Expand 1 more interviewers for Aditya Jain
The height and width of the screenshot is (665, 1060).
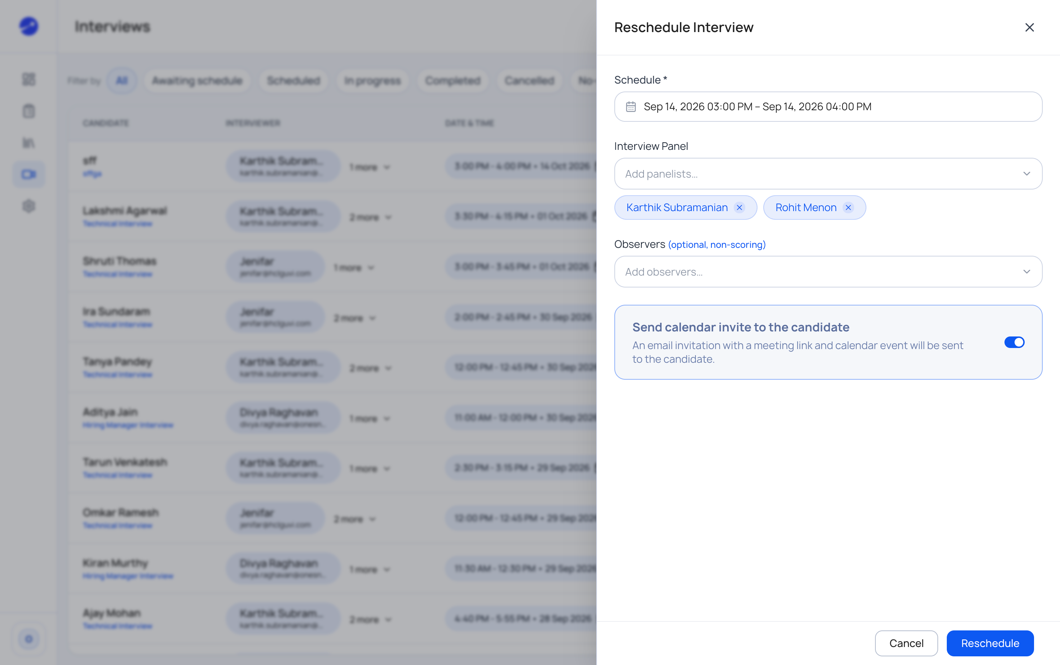[x=370, y=418]
